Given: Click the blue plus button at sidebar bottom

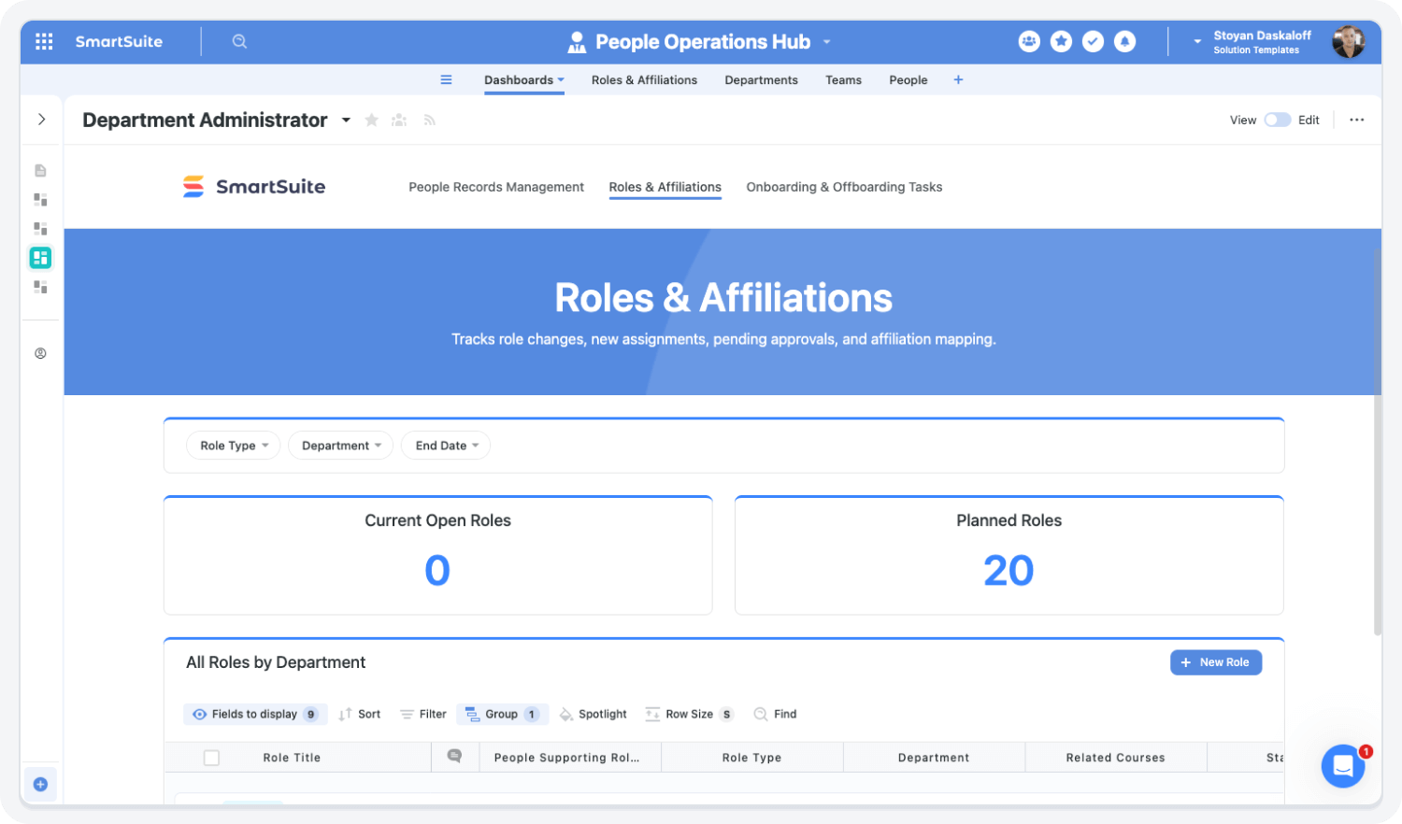Looking at the screenshot, I should point(40,785).
